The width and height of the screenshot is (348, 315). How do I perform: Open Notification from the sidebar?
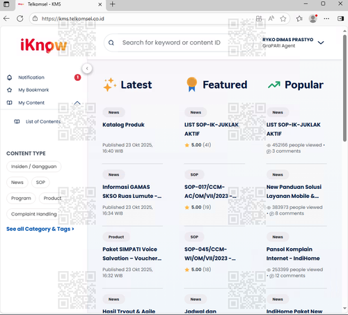tap(31, 77)
